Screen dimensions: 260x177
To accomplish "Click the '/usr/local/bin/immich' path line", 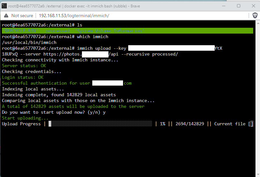I will click(x=29, y=43).
